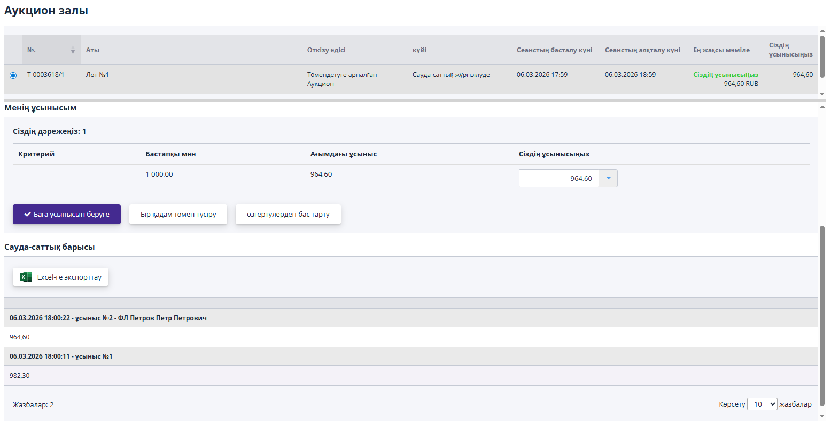Select the radio button for lot T-0003618/1
The width and height of the screenshot is (839, 429).
point(13,75)
